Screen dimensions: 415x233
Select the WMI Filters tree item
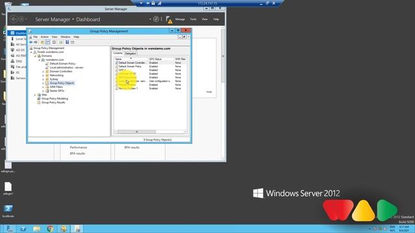[56, 87]
